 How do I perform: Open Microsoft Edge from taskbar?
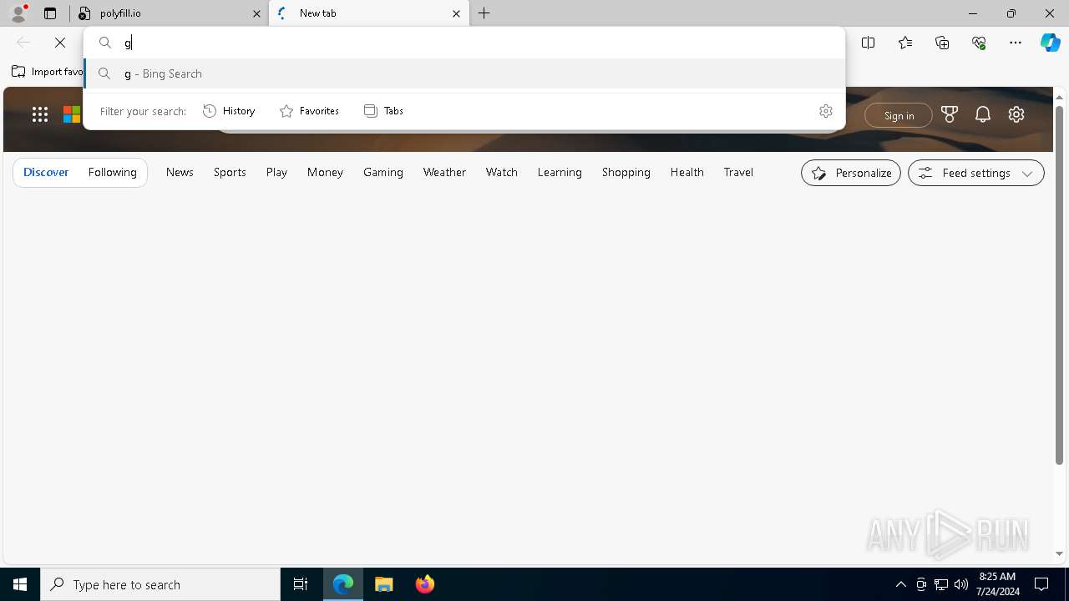coord(343,584)
